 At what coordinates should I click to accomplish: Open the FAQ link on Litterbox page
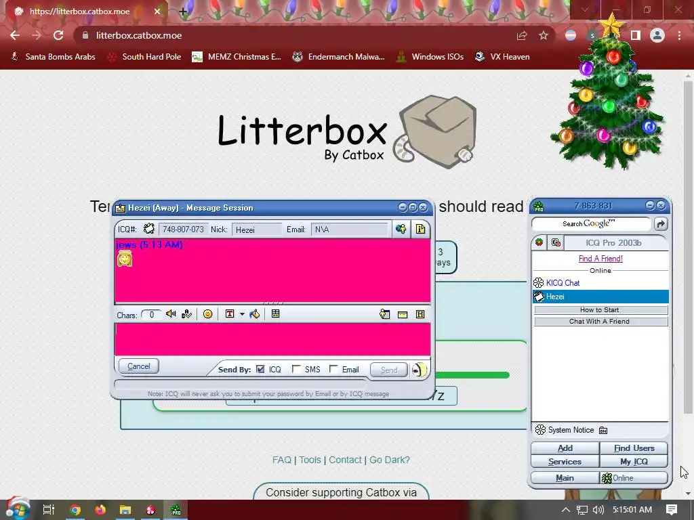[282, 460]
